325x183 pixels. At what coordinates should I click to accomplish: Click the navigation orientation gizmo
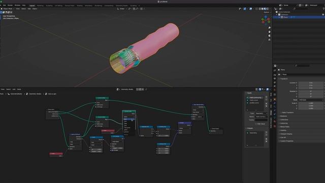click(266, 20)
